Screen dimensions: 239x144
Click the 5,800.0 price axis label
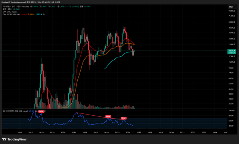coord(232,22)
